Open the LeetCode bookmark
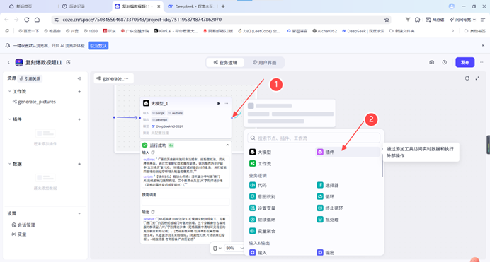Image resolution: width=490 pixels, height=262 pixels. tap(259, 31)
